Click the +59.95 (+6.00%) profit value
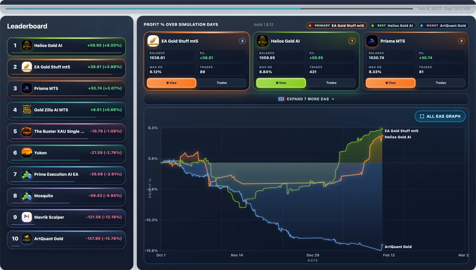Image resolution: width=476 pixels, height=270 pixels. coord(105,45)
